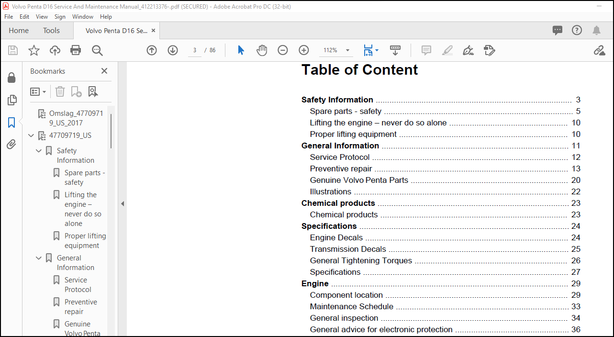
Task: Open the Window menu
Action: pos(83,16)
